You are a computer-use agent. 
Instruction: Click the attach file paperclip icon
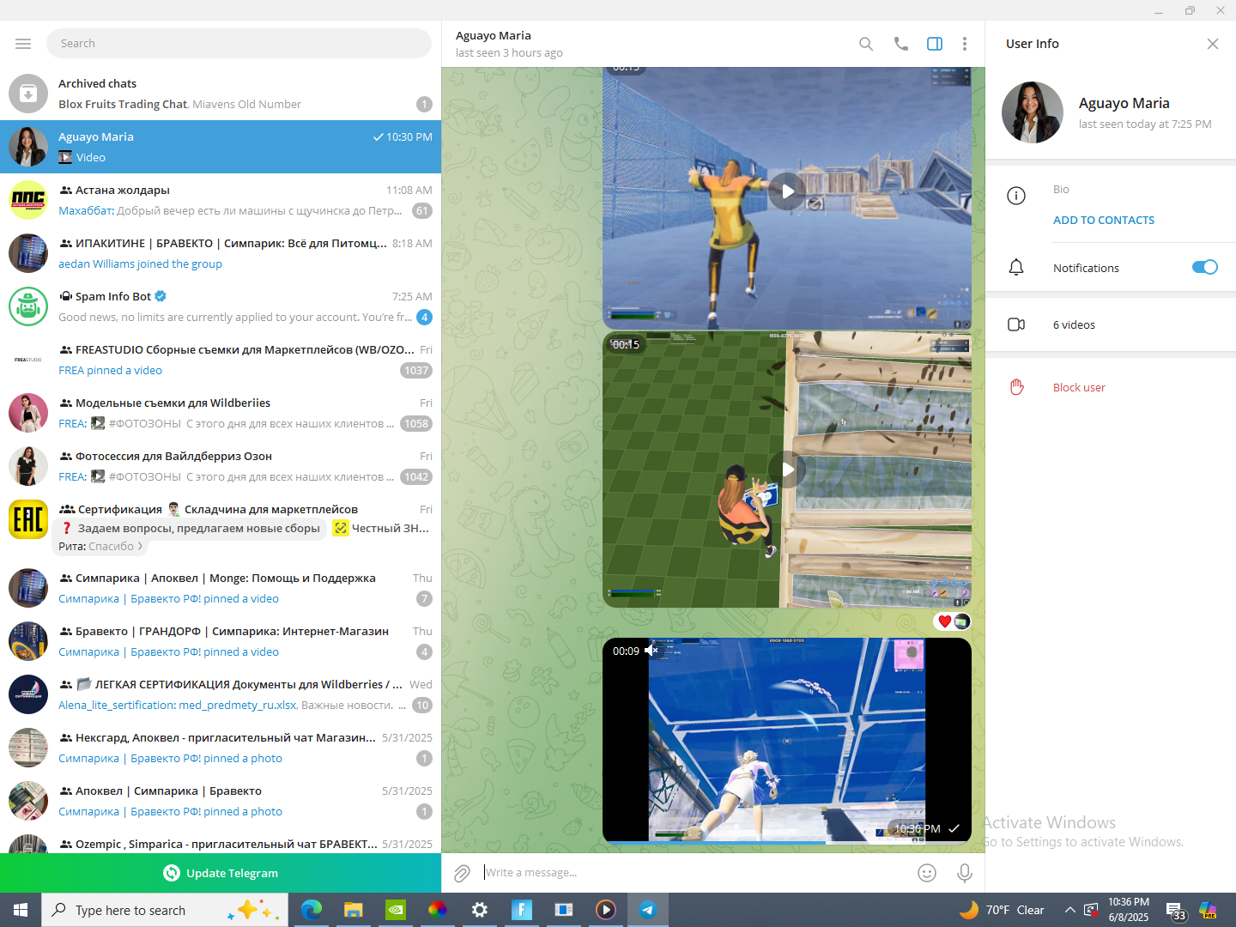[x=462, y=873]
